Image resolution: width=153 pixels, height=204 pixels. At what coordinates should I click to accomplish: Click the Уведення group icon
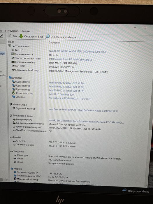tap(12, 151)
